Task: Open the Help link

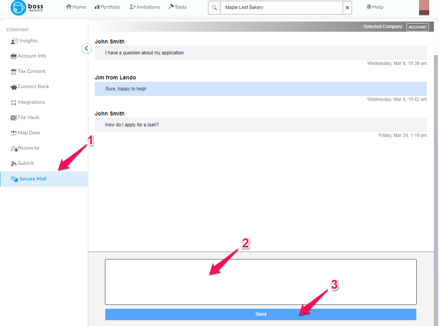Action: [375, 7]
